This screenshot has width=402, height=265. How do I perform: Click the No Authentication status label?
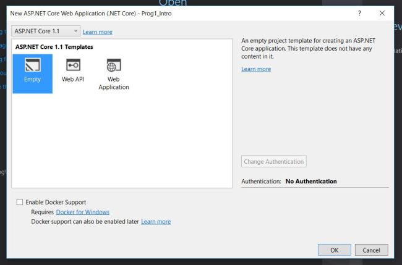(311, 182)
